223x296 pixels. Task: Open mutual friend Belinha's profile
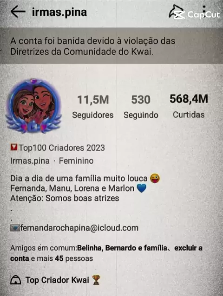(x=90, y=248)
